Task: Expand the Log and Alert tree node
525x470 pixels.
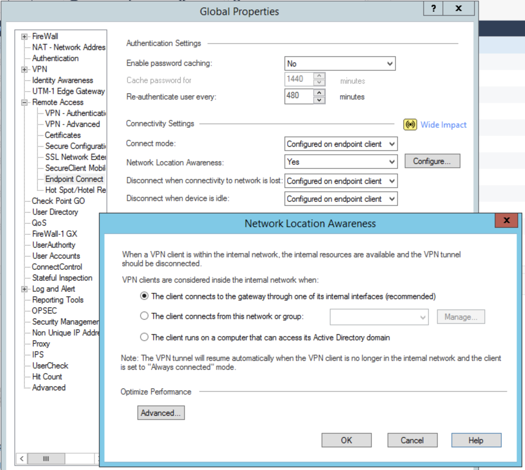Action: (x=24, y=289)
